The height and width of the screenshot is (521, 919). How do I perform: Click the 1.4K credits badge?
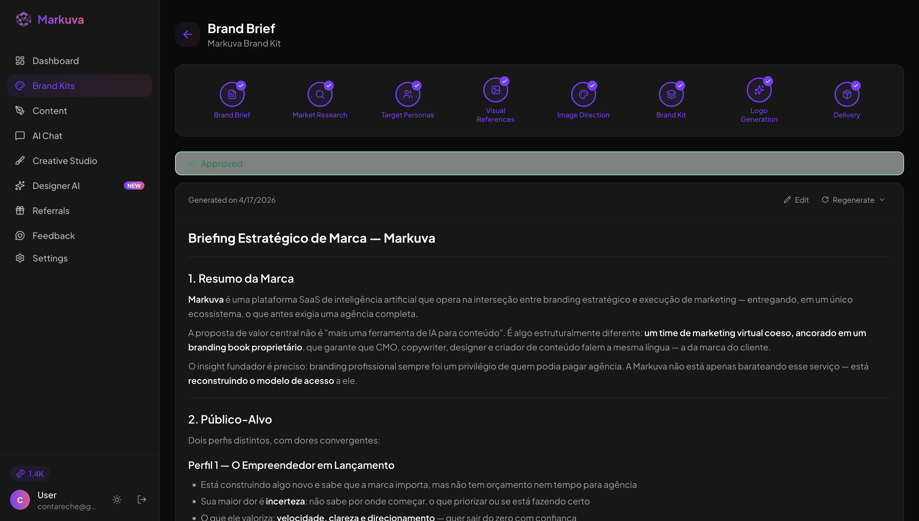[x=30, y=474]
